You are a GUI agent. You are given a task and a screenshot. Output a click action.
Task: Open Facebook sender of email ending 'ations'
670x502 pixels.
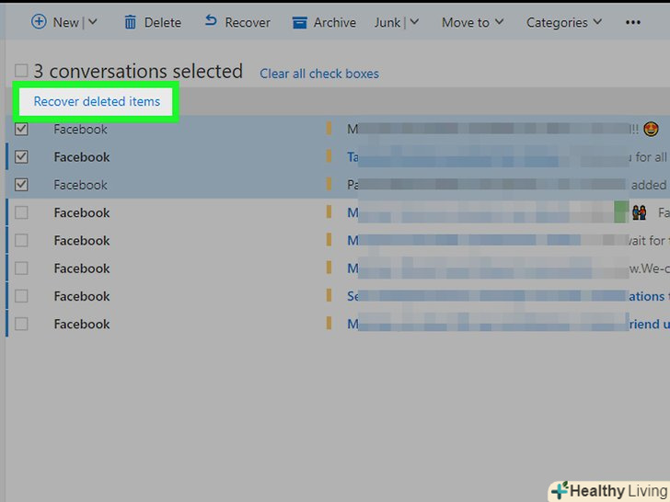click(82, 296)
